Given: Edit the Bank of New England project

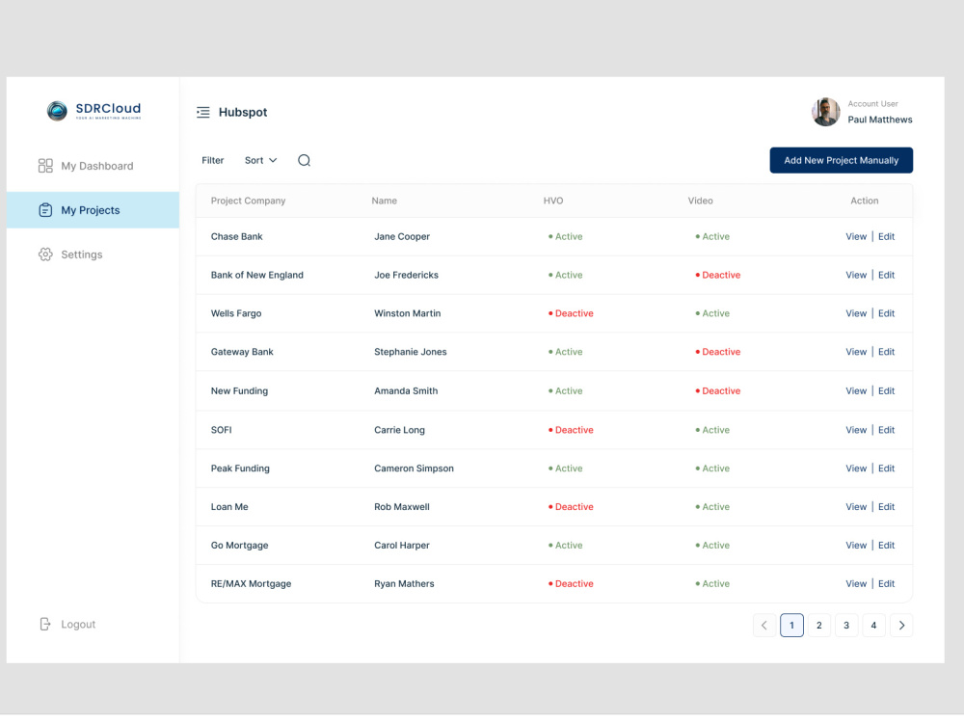Looking at the screenshot, I should (886, 276).
